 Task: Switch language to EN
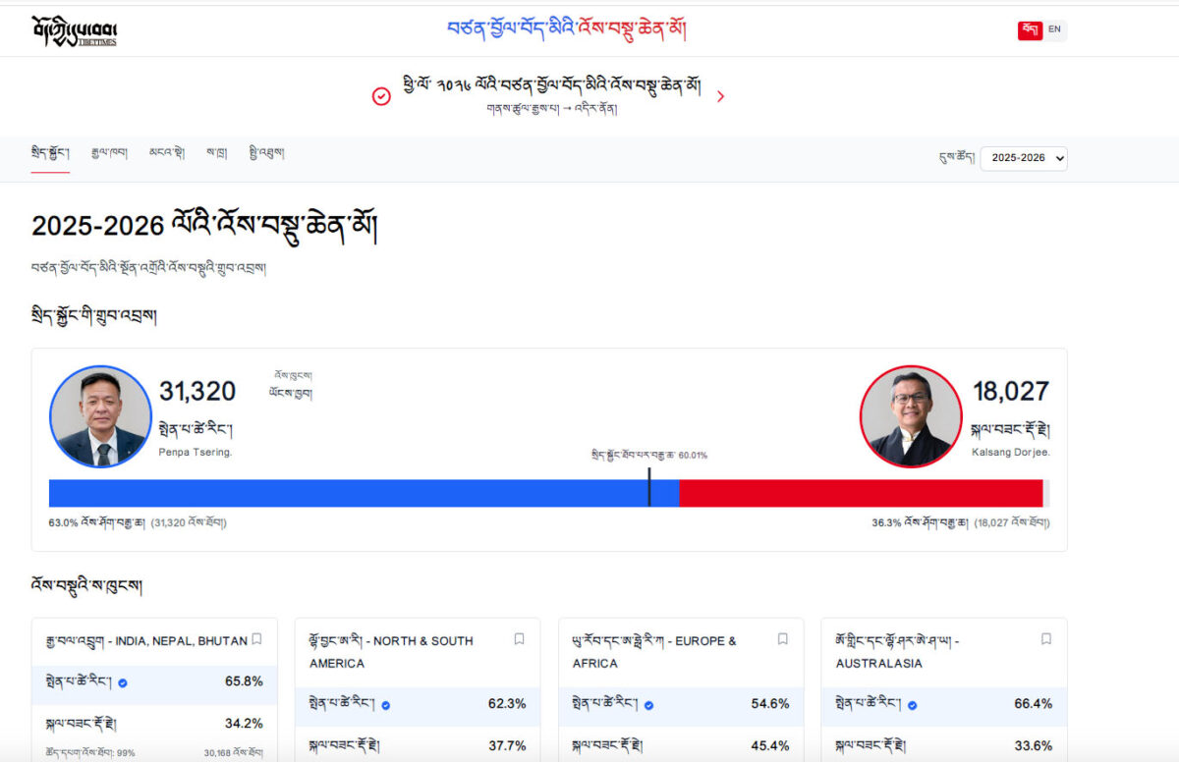click(x=1054, y=29)
